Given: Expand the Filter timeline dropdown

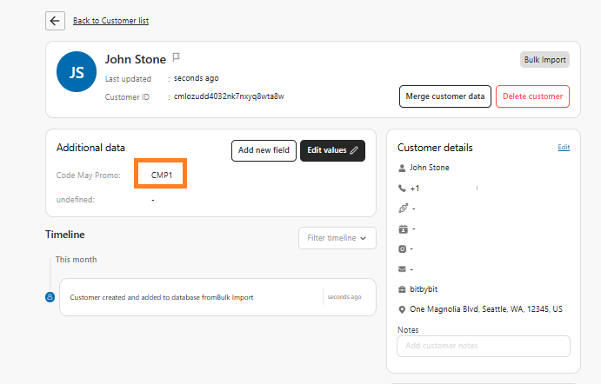Looking at the screenshot, I should coord(337,237).
